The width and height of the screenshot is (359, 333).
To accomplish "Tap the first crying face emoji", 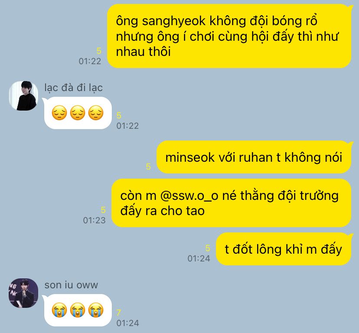I will tap(59, 310).
